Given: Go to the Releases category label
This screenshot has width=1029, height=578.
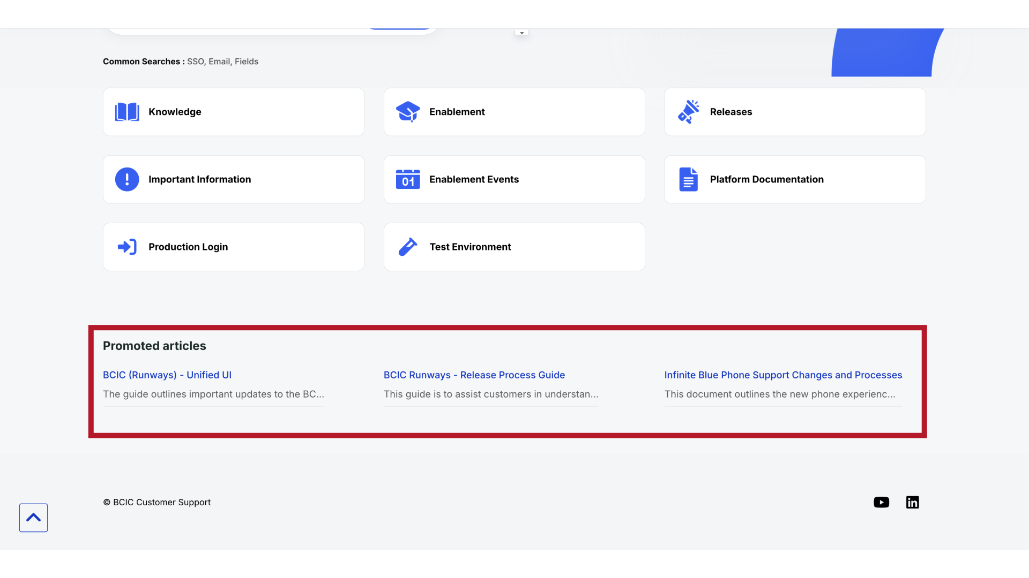Looking at the screenshot, I should 731,112.
